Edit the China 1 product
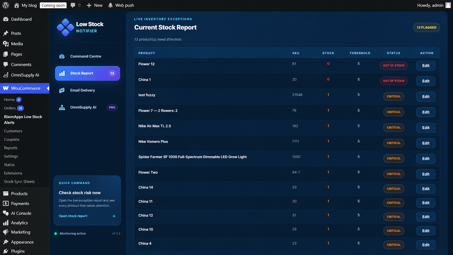The width and height of the screenshot is (453, 255). [426, 81]
